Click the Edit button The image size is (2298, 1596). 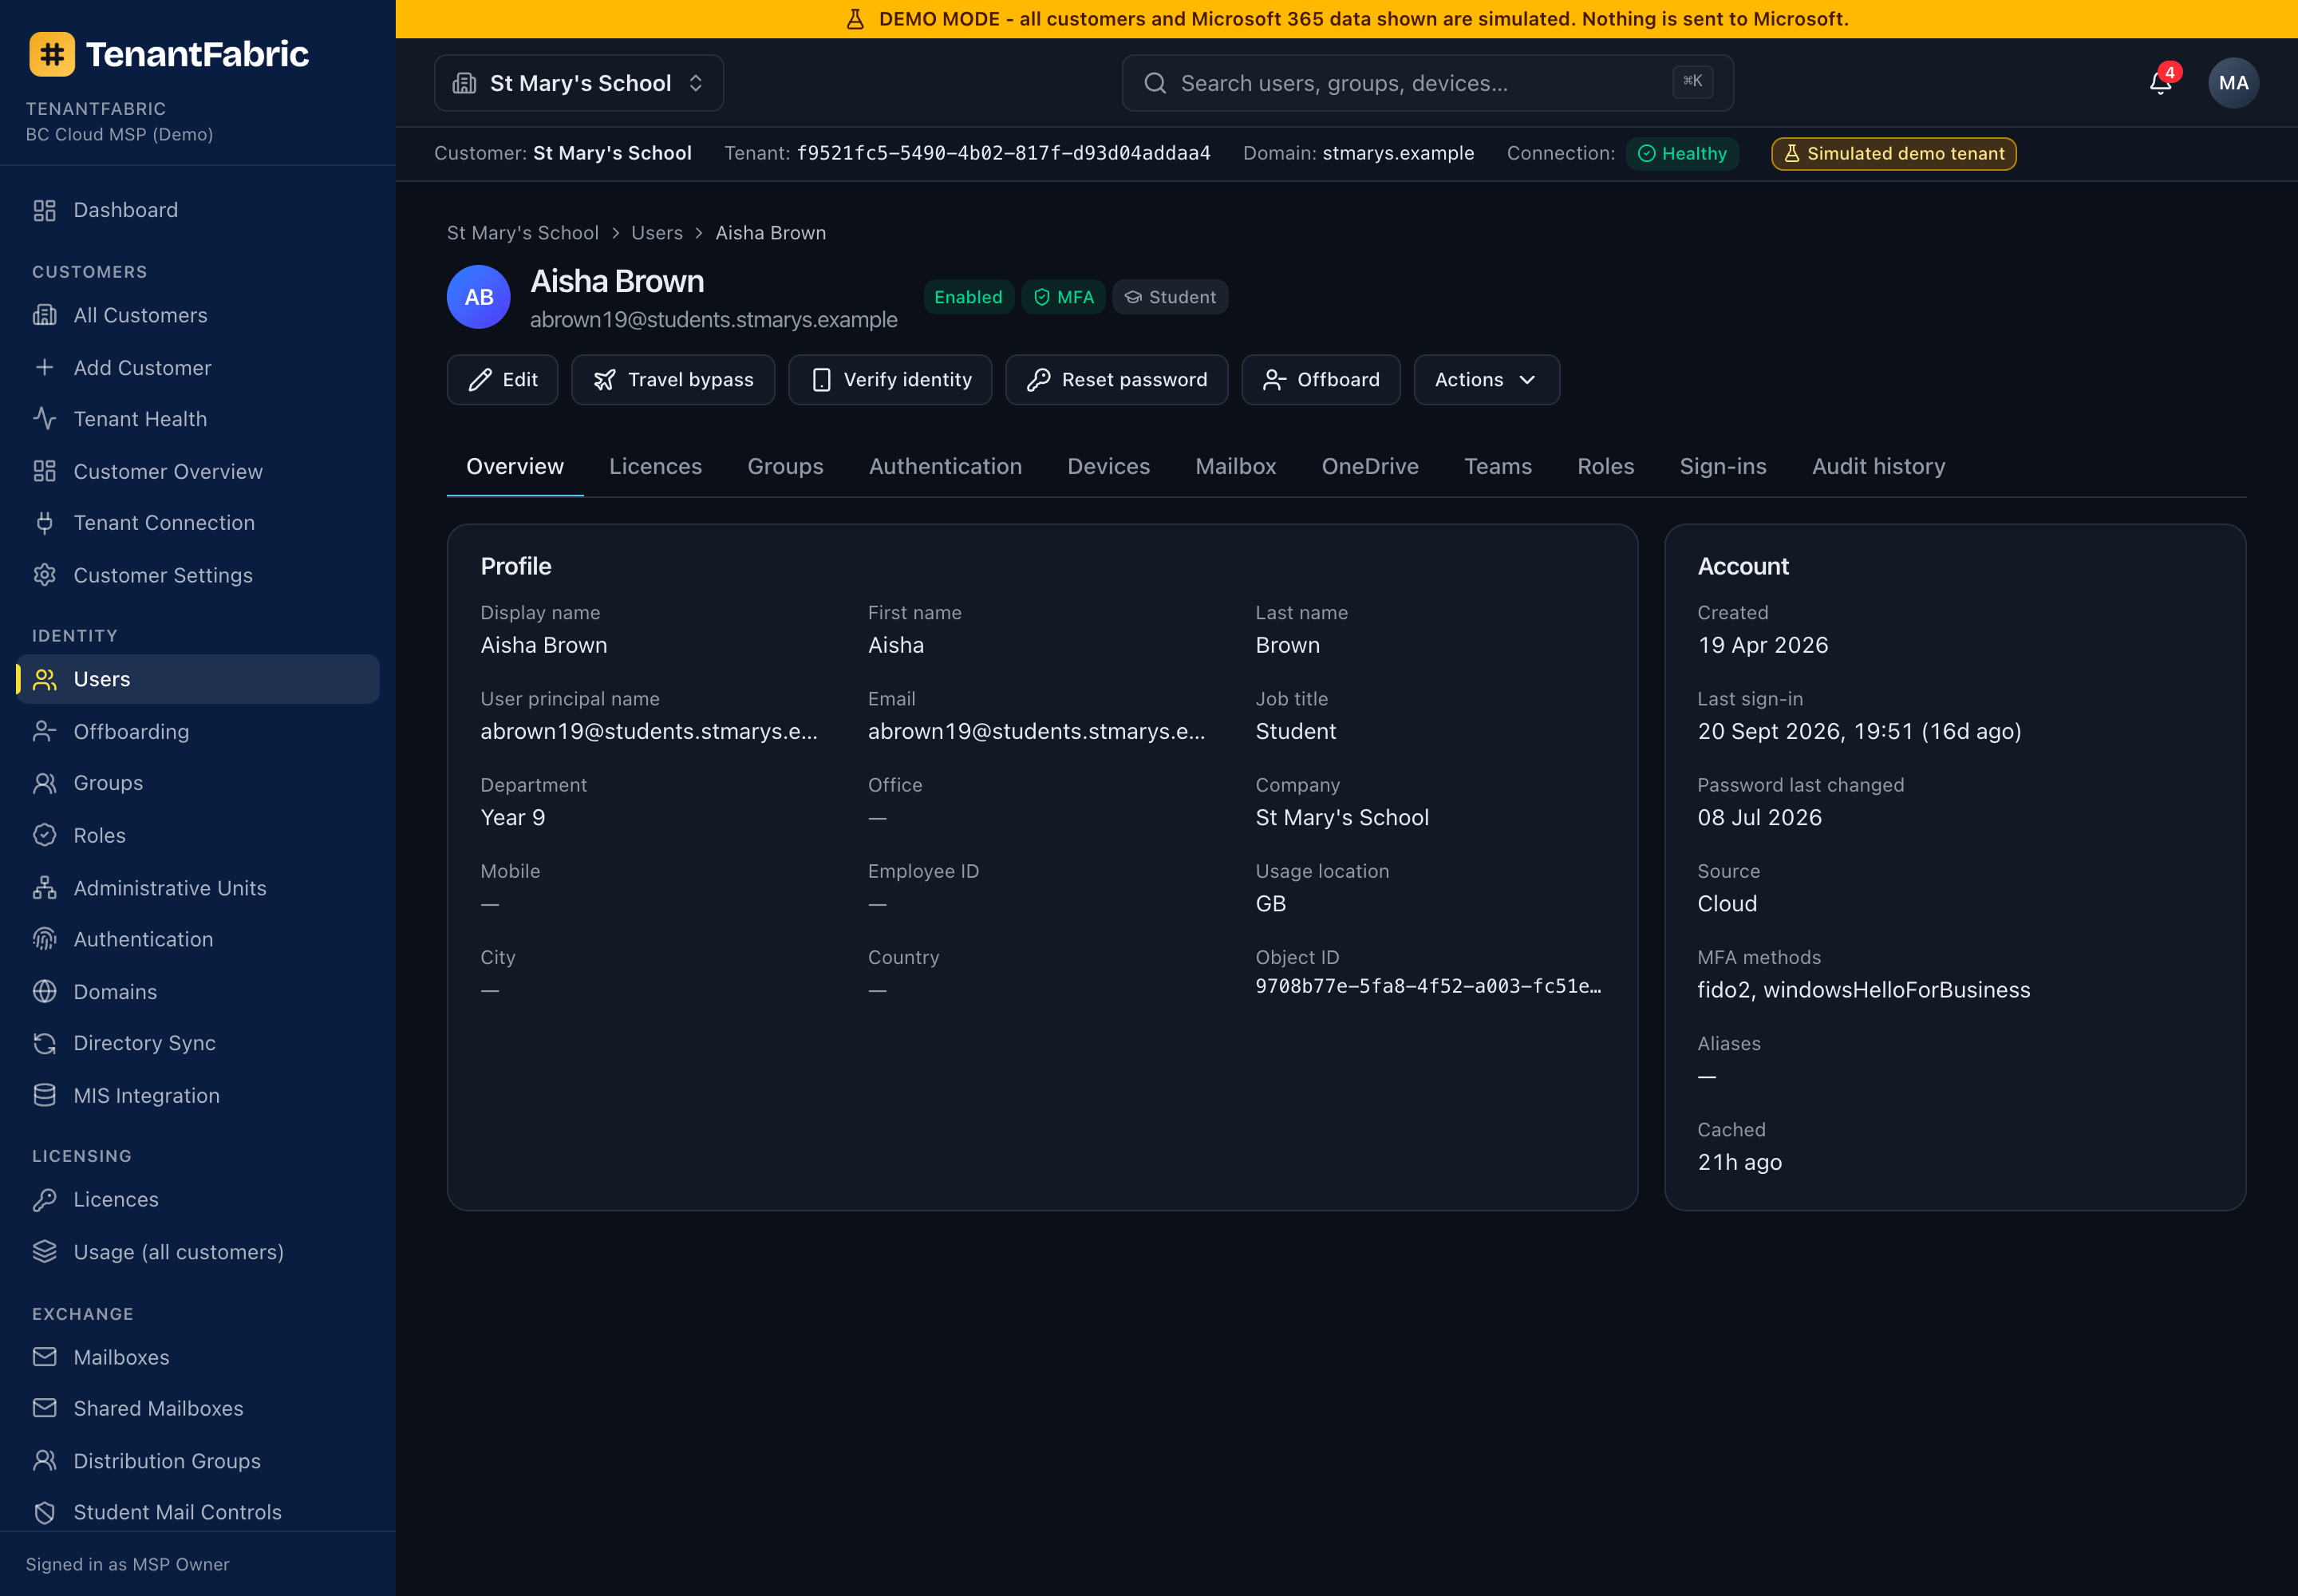[503, 380]
